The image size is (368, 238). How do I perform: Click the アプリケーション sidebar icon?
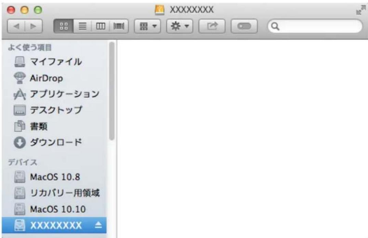pyautogui.click(x=19, y=94)
